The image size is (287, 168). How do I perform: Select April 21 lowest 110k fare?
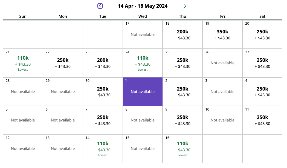(x=23, y=63)
